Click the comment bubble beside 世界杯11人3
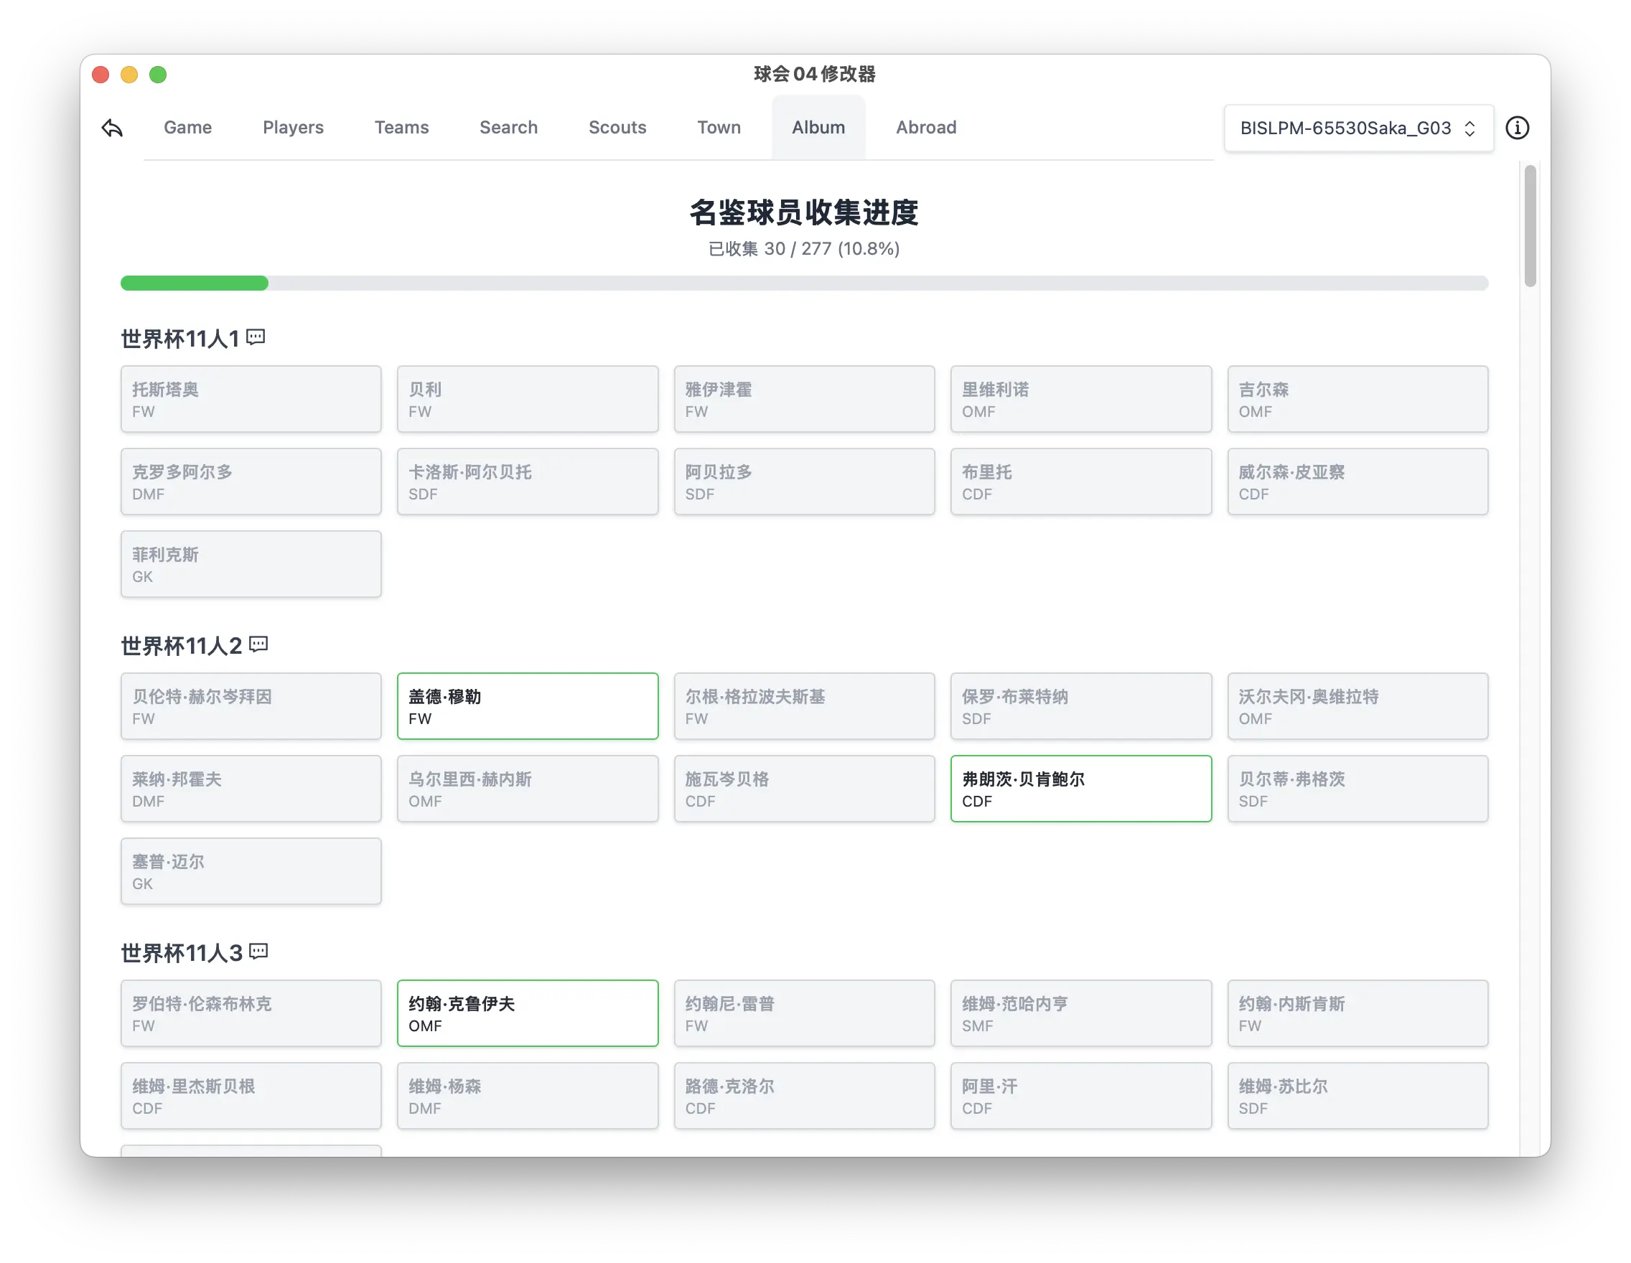Image resolution: width=1631 pixels, height=1263 pixels. tap(258, 951)
